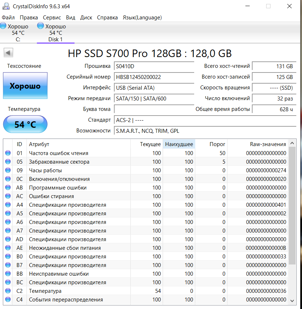The height and width of the screenshot is (309, 302).
Task: Click the Порог column header
Action: click(x=211, y=144)
